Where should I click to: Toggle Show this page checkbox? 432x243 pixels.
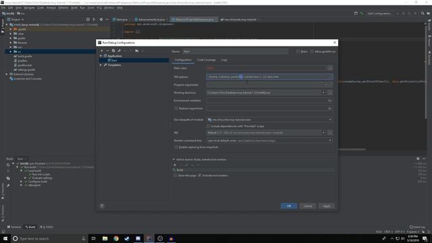175,175
